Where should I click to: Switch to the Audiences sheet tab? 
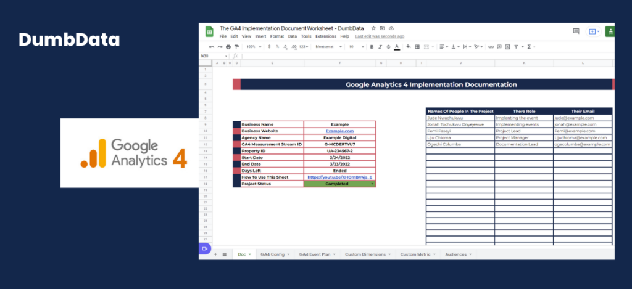[459, 254]
